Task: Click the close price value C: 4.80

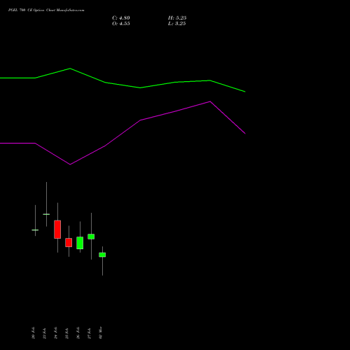Action: [x=121, y=18]
